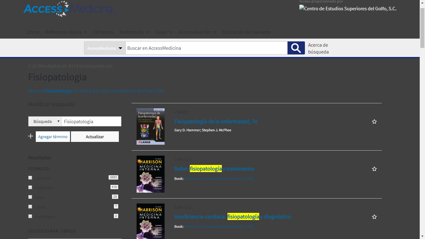Open Insuficiencia cardiaca: fisiopatología y diagnóstico
This screenshot has width=425, height=239.
click(232, 217)
